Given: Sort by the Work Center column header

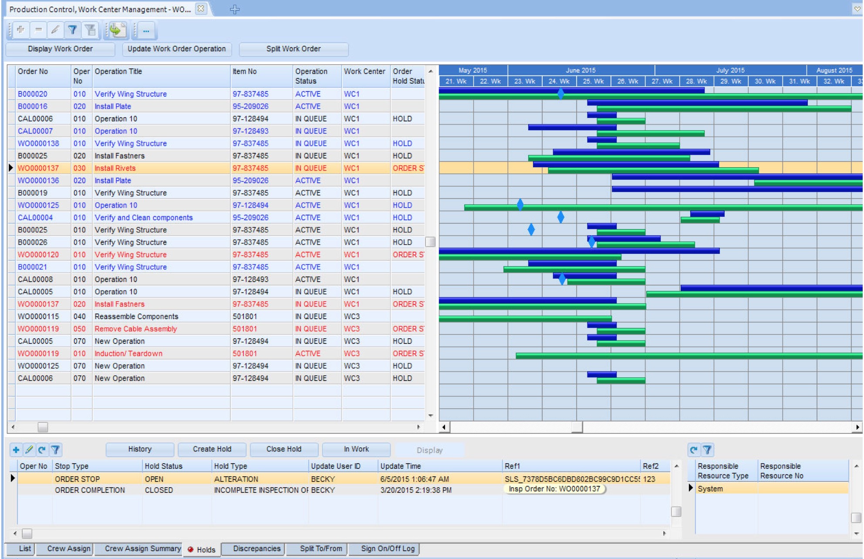Looking at the screenshot, I should 366,76.
